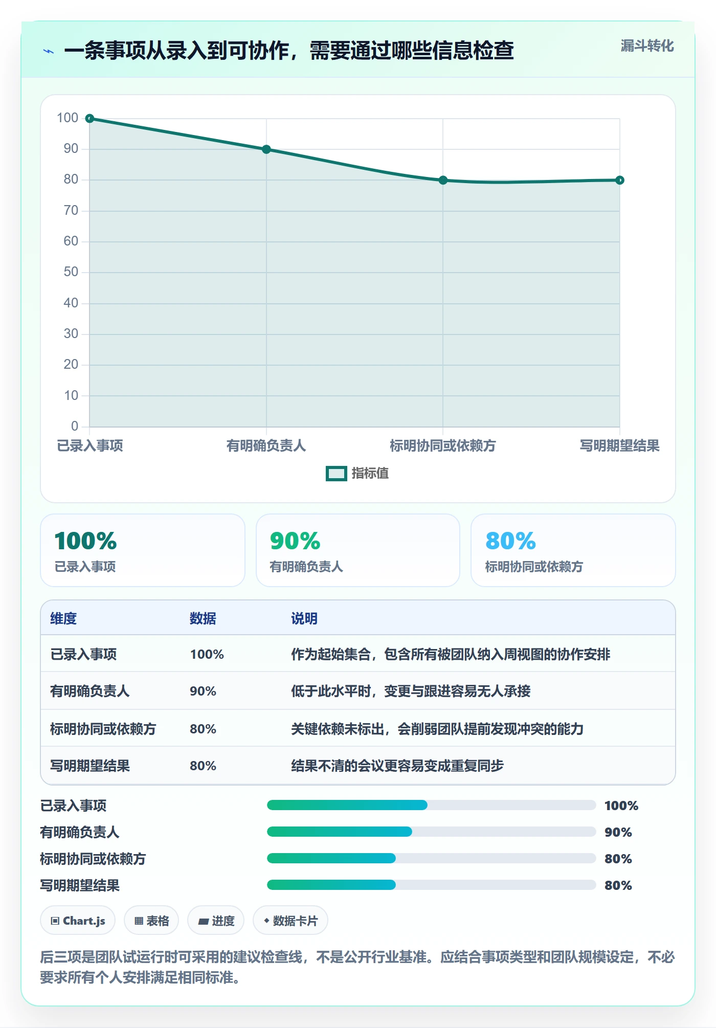The height and width of the screenshot is (1028, 716).
Task: Click the 漏斗转化 tag label
Action: 647,46
